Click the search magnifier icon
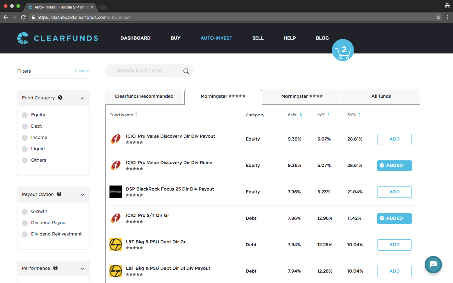Screen dimensions: 453x283 pyautogui.click(x=186, y=71)
